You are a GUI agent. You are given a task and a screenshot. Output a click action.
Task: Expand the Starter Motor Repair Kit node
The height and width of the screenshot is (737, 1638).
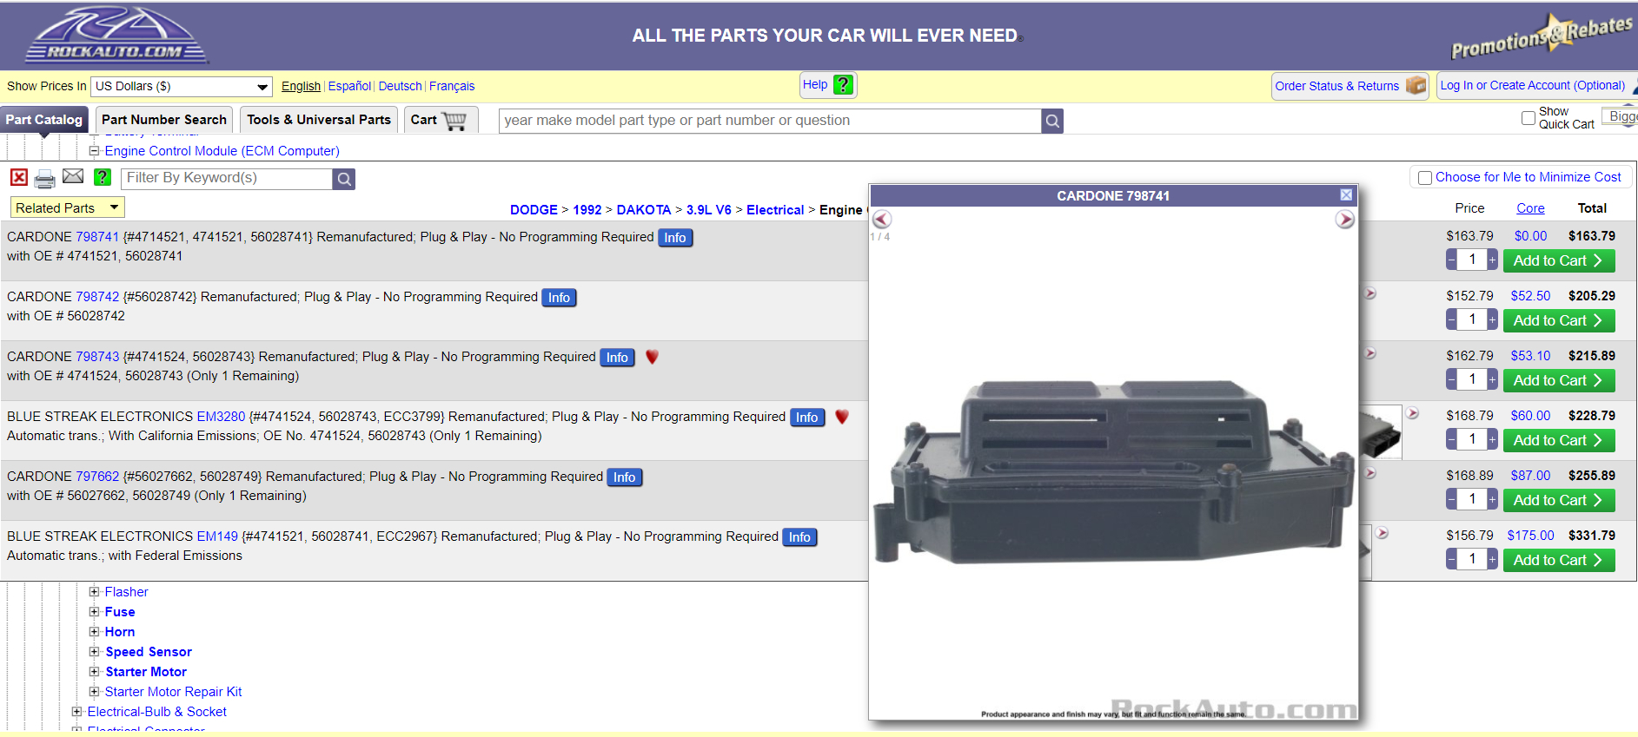click(x=94, y=692)
